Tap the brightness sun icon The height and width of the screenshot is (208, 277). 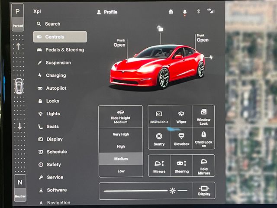tap(172, 191)
